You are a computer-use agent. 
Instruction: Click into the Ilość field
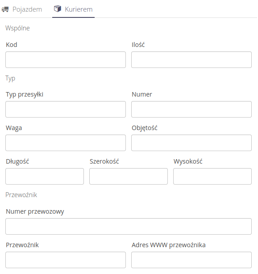click(191, 59)
